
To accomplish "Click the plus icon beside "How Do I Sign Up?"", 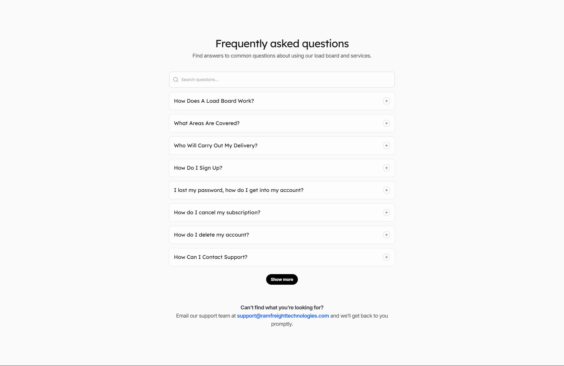I will pyautogui.click(x=386, y=168).
